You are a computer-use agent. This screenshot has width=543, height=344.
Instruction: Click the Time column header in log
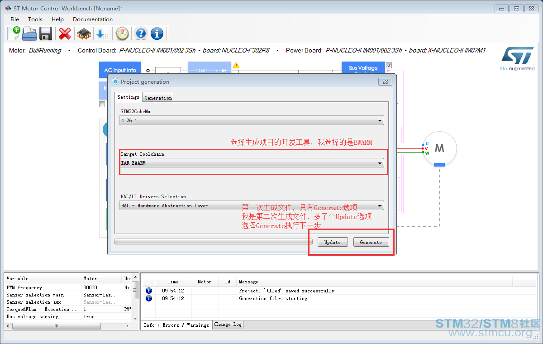tap(173, 282)
